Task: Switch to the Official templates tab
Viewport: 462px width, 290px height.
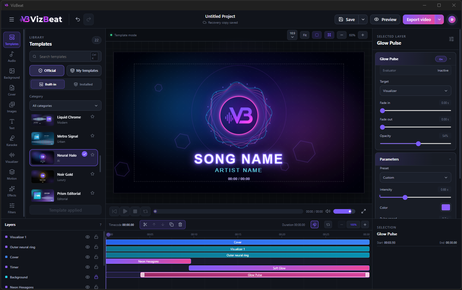Action: (x=47, y=71)
